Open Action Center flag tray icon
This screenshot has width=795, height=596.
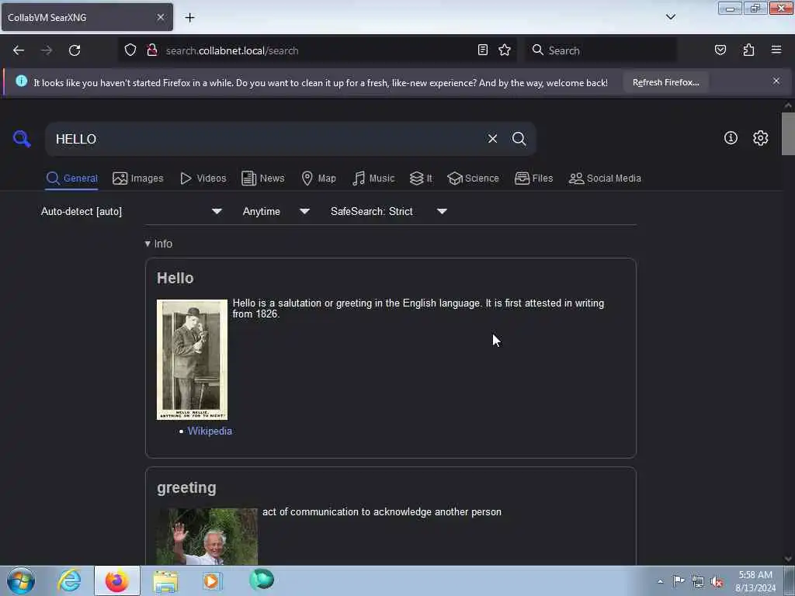point(679,580)
